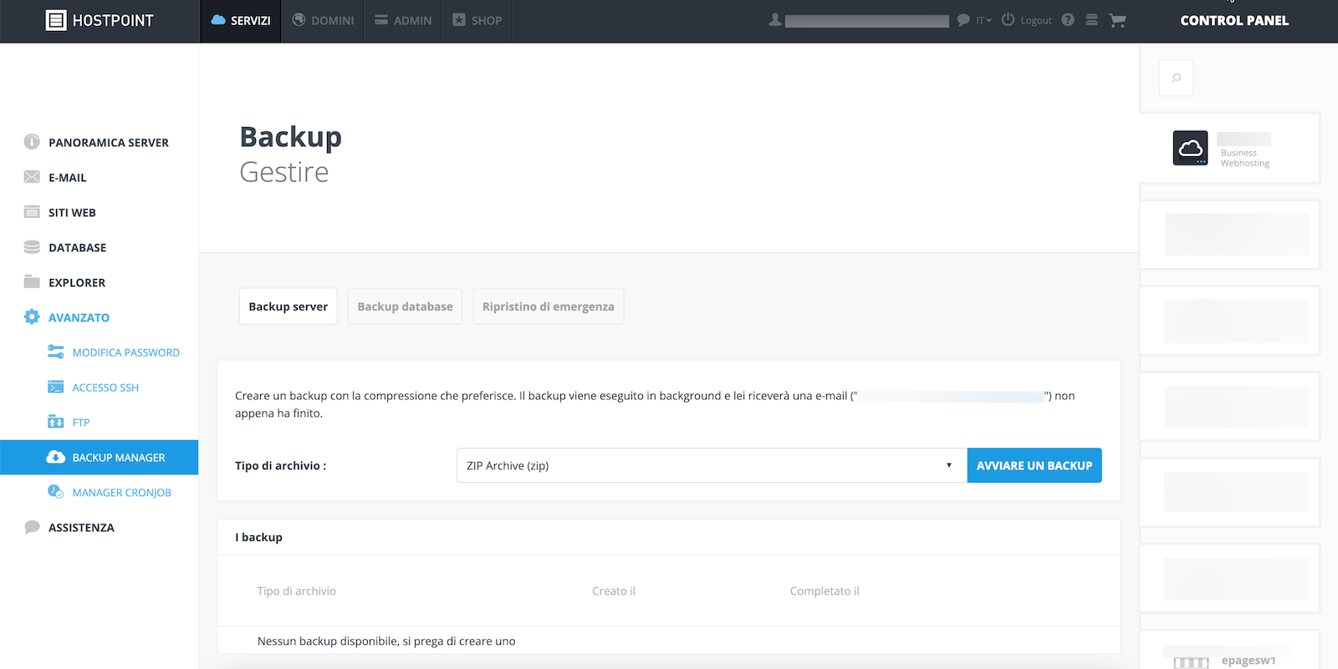
Task: Click the Modifica Password key icon
Action: pos(56,352)
